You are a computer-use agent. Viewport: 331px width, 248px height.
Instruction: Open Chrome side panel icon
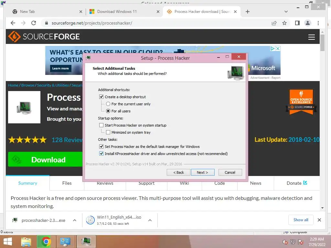pos(297,23)
